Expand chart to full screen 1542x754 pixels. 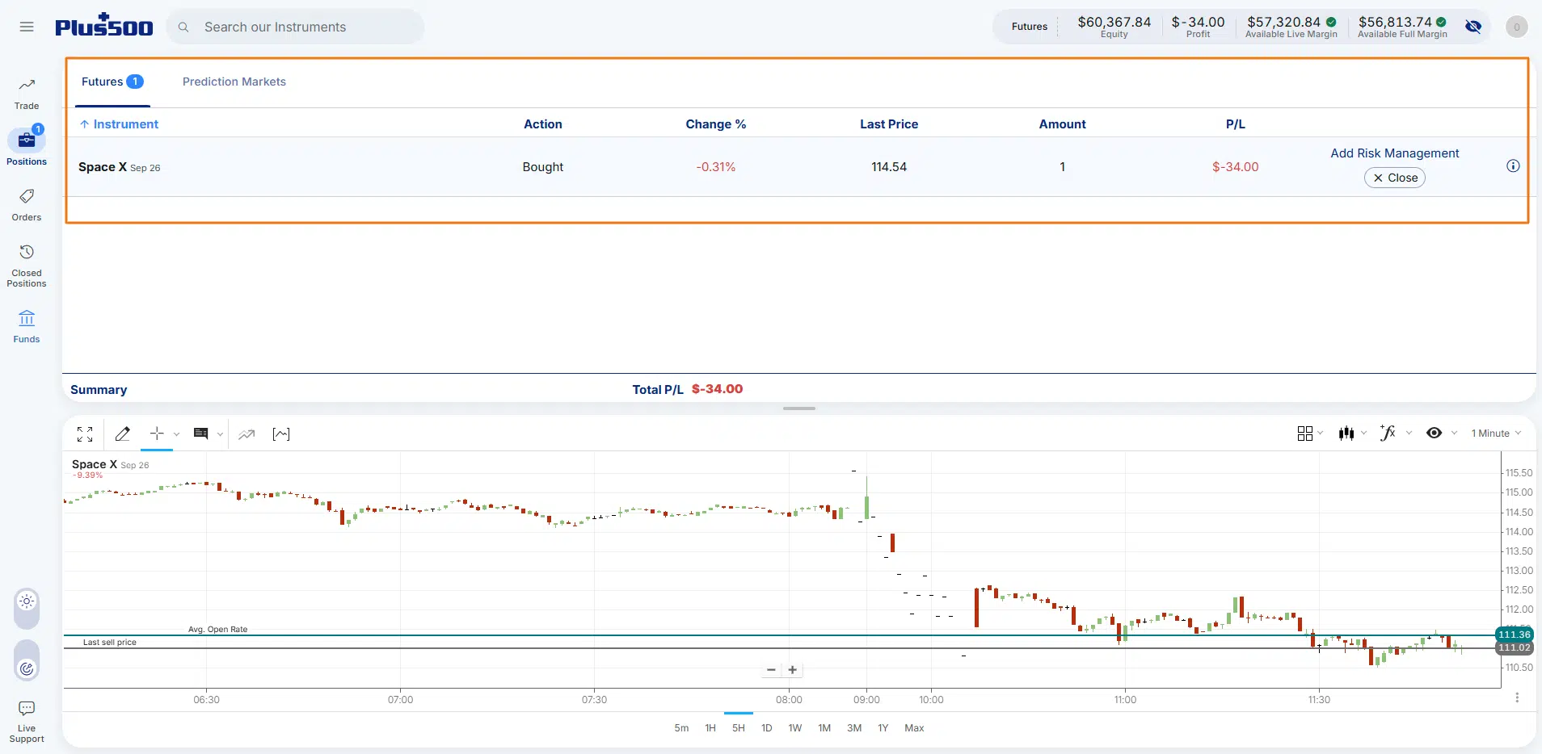pos(85,434)
